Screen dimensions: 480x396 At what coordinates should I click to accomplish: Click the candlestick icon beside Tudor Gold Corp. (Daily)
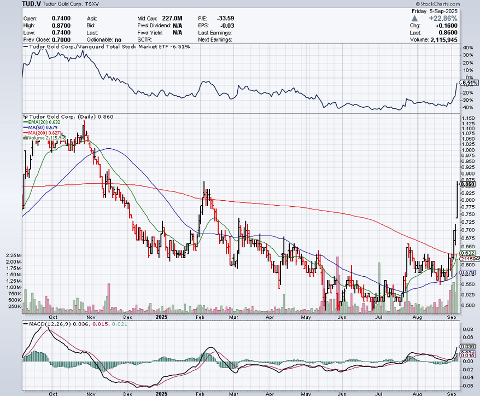[24, 117]
